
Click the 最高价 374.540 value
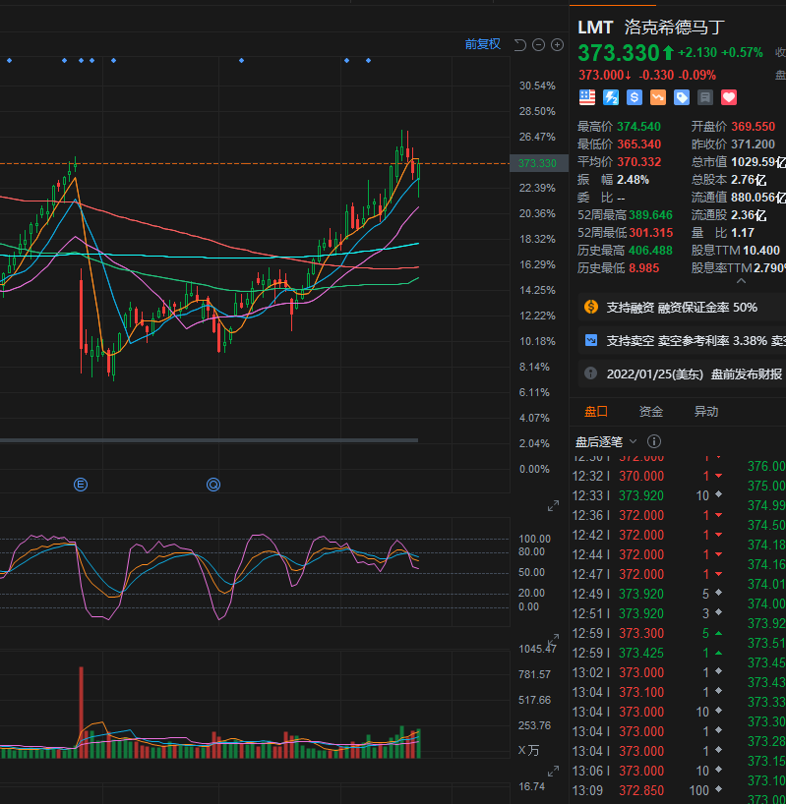coord(638,127)
